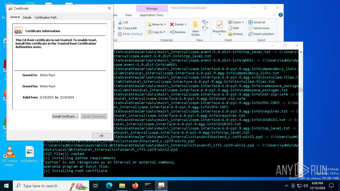The height and width of the screenshot is (191, 340).
Task: Click the Edit pencil icon in Open group
Action: click(230, 28)
